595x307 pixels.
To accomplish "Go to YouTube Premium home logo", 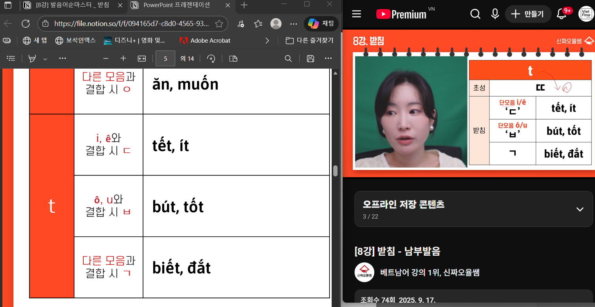I will pyautogui.click(x=401, y=14).
